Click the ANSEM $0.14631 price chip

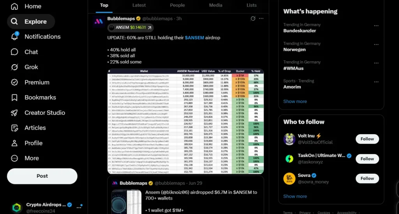point(130,28)
